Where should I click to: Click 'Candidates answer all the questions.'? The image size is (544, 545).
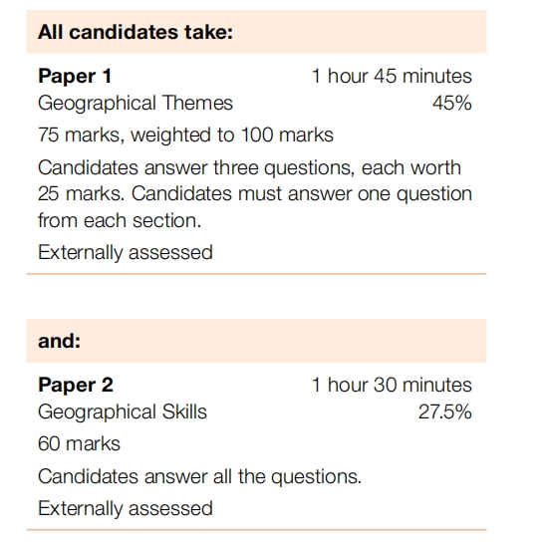200,476
